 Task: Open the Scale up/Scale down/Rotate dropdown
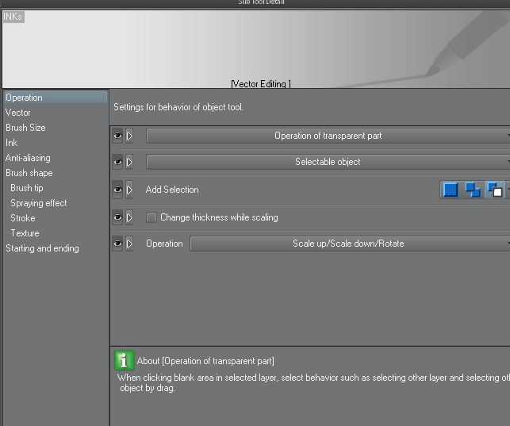350,244
